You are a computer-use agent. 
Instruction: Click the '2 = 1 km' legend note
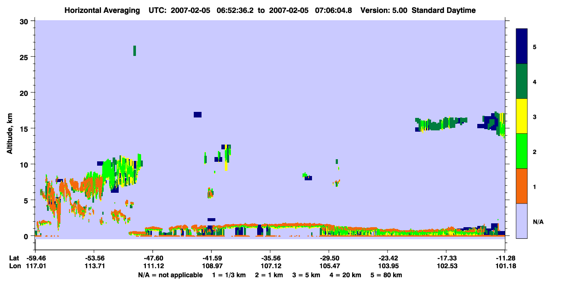tap(268, 275)
